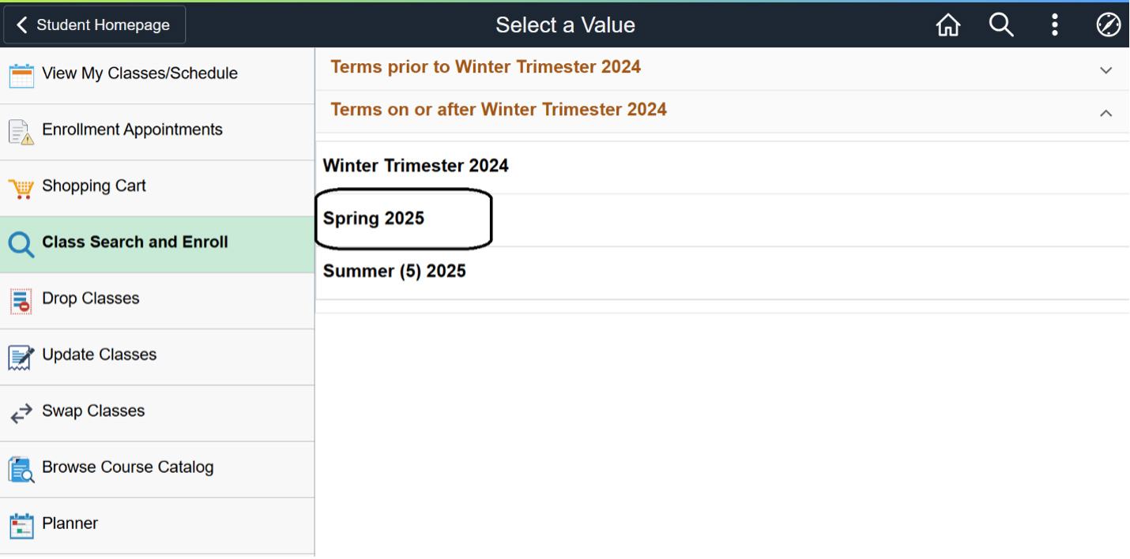Click the Drop Classes icon
The width and height of the screenshot is (1130, 559).
tap(21, 301)
